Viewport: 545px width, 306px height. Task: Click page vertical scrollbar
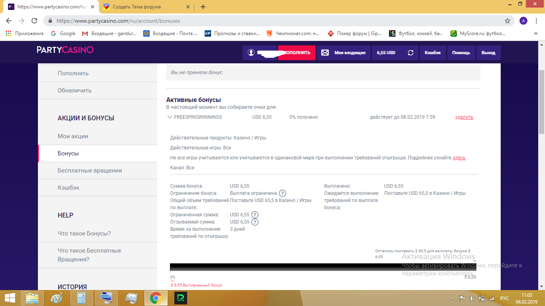point(541,102)
